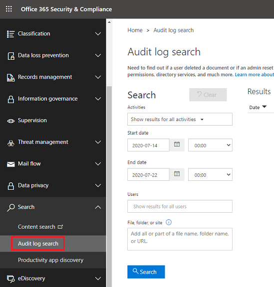
Task: Expand the Activities dropdown
Action: click(180, 119)
